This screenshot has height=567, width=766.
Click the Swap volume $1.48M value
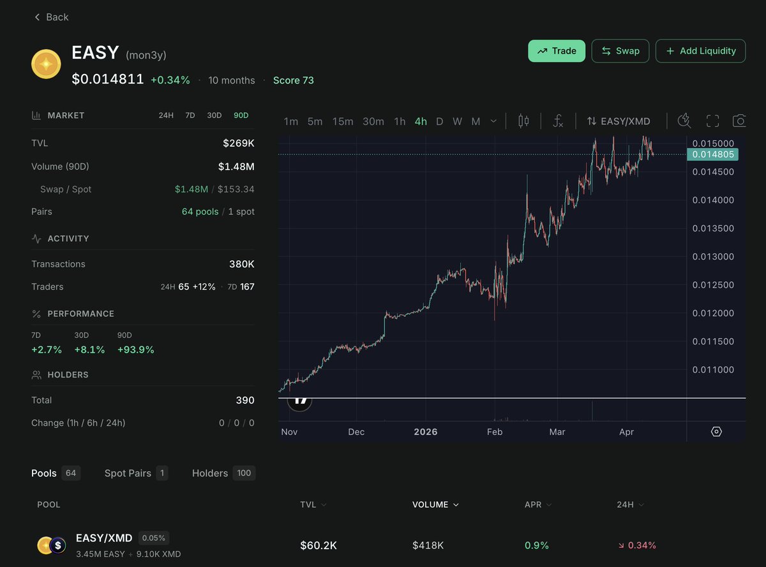[191, 189]
